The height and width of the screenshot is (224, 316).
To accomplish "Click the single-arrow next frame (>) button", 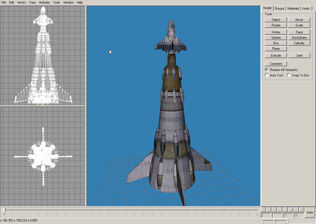I will pyautogui.click(x=285, y=210).
